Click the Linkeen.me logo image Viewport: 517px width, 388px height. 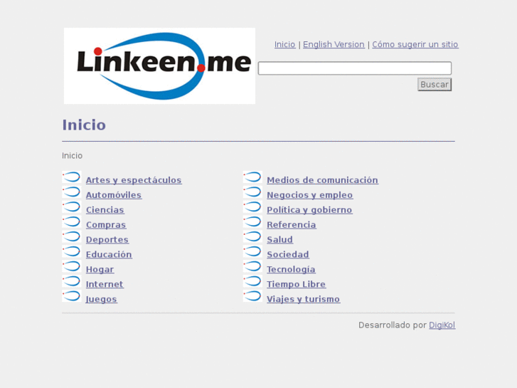pyautogui.click(x=159, y=65)
